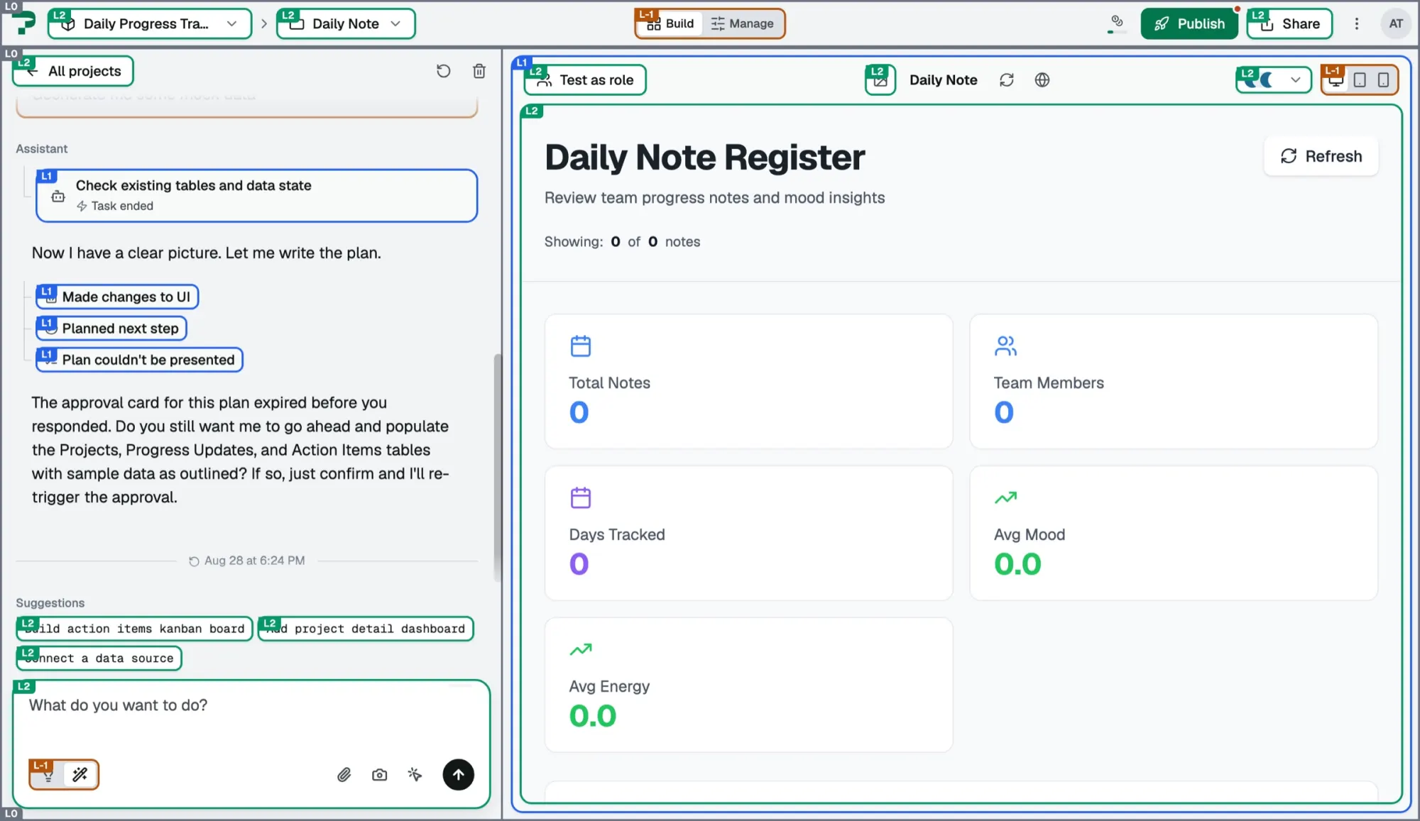Switch to lightbulb plan mode

click(47, 774)
